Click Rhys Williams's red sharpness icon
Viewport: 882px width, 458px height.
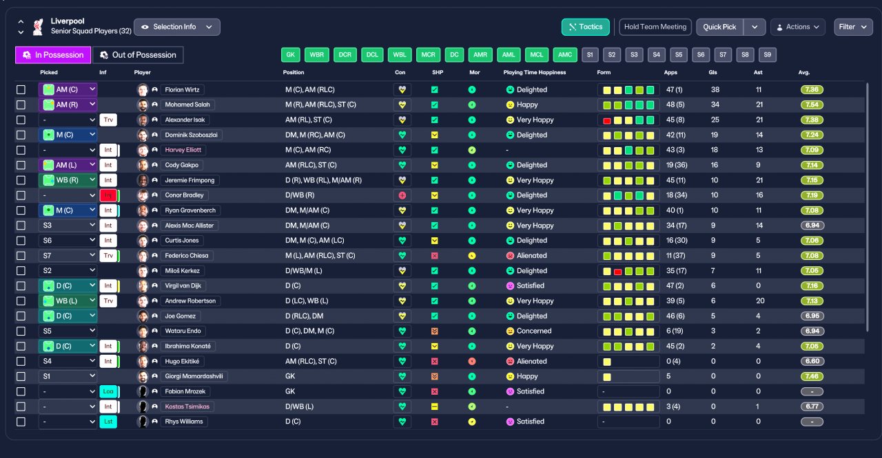tap(435, 422)
